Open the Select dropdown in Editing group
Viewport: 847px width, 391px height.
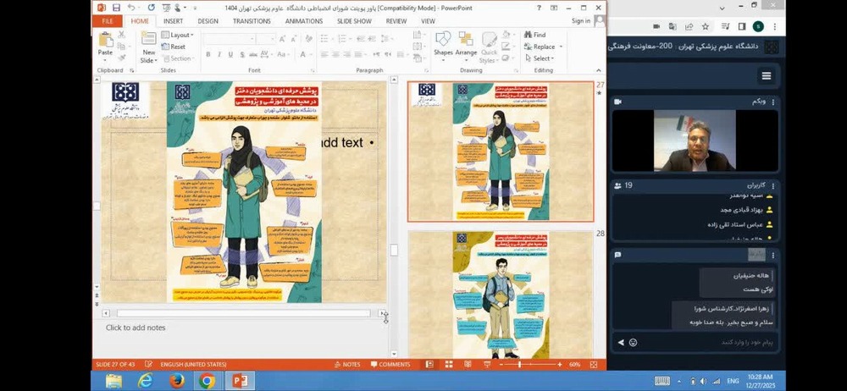tap(540, 58)
